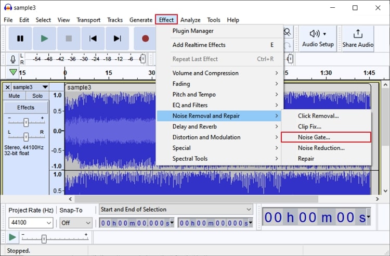Open the Tracks menu
The height and width of the screenshot is (256, 390).
(115, 20)
